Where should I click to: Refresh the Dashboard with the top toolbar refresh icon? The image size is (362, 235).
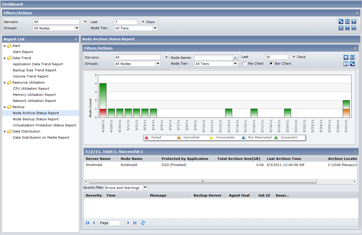[341, 22]
